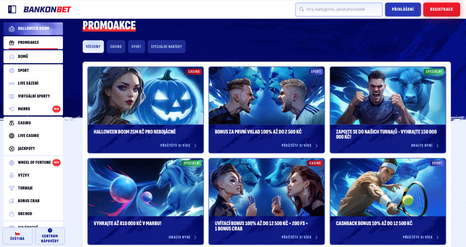Viewport: 466px width, 247px height.
Task: Click the Turnaje trophy icon
Action: 12,188
